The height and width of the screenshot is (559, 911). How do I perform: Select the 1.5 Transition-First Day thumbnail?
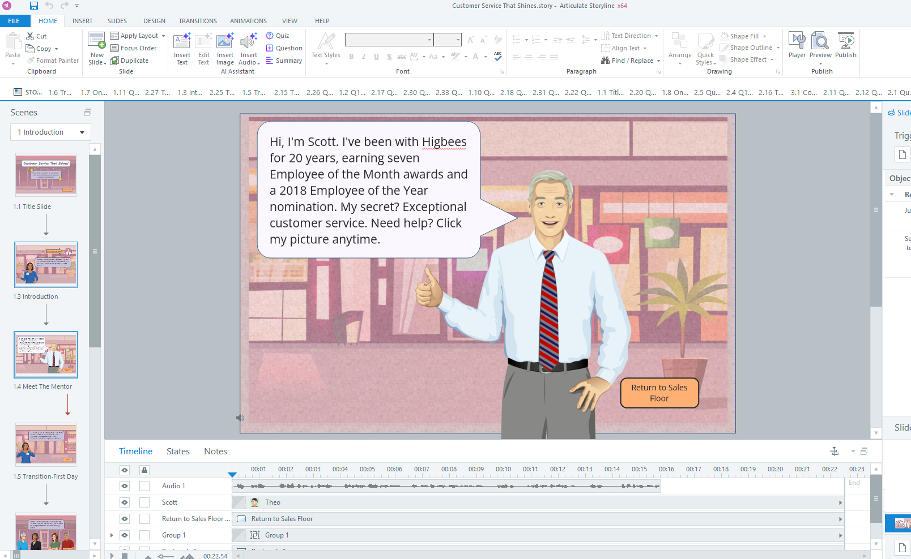46,445
